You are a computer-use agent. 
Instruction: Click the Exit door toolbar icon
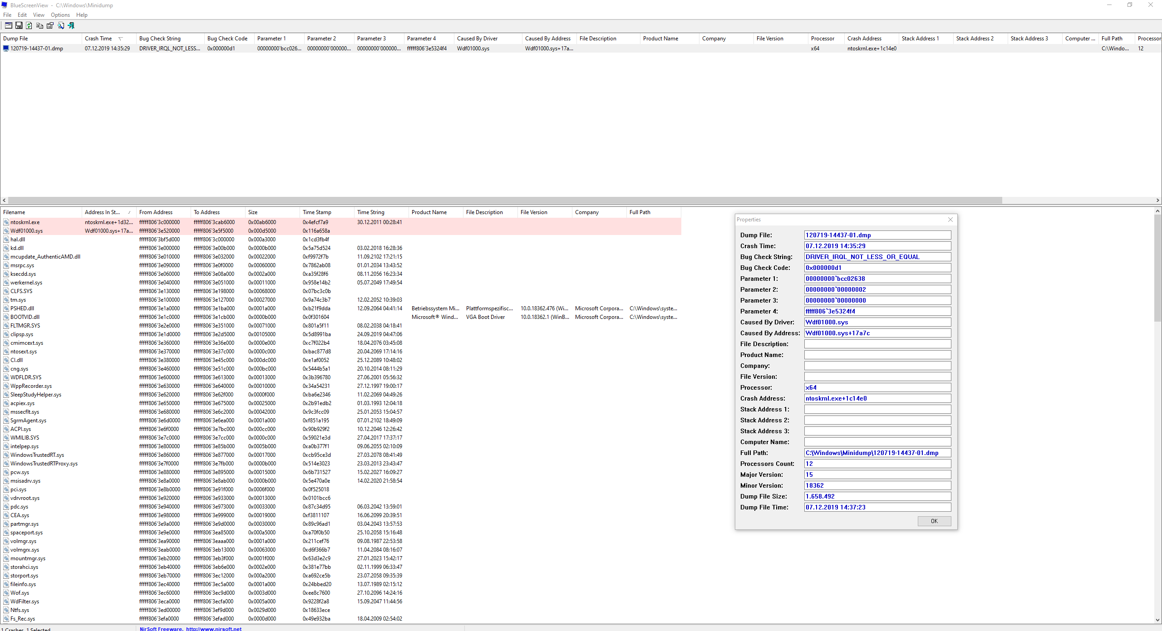71,25
